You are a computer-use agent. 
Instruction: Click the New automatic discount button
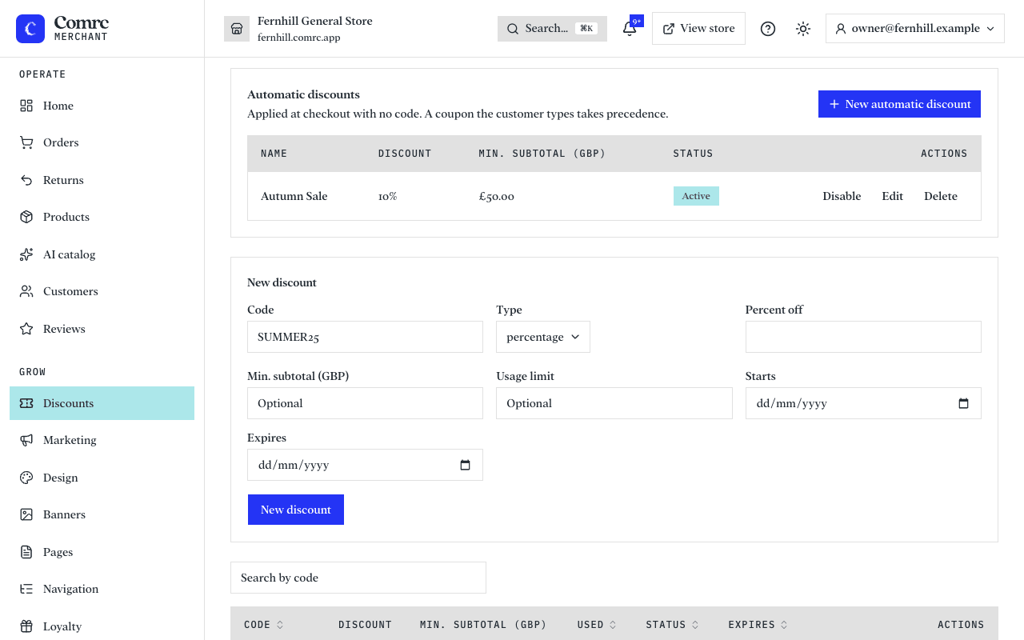click(899, 104)
